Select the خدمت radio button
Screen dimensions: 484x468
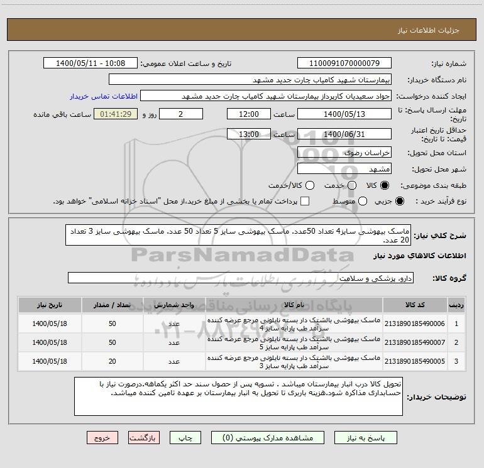[x=352, y=185]
